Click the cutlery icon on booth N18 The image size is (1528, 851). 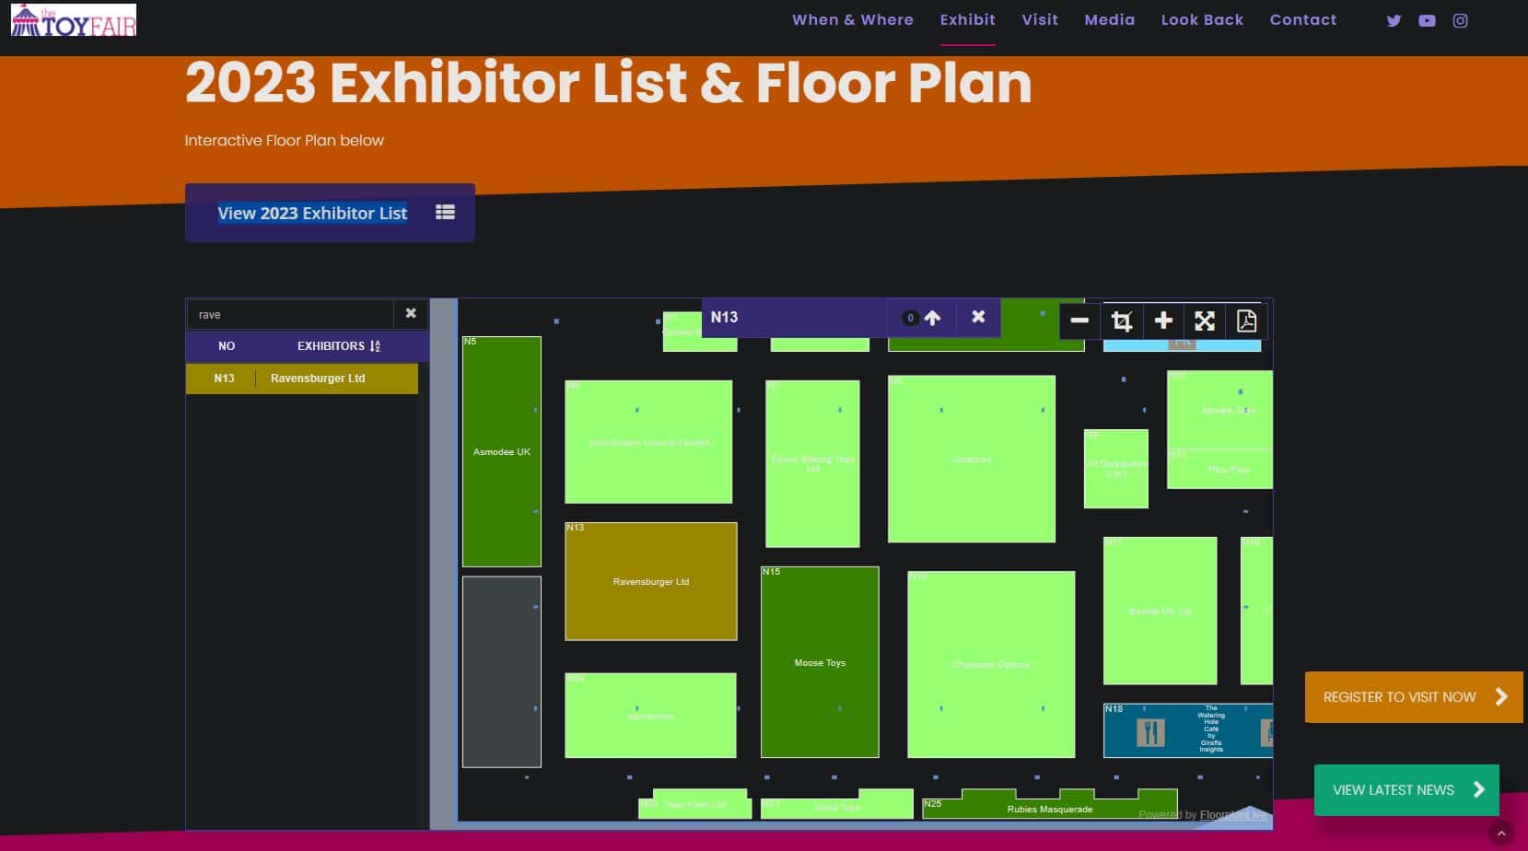click(1149, 732)
